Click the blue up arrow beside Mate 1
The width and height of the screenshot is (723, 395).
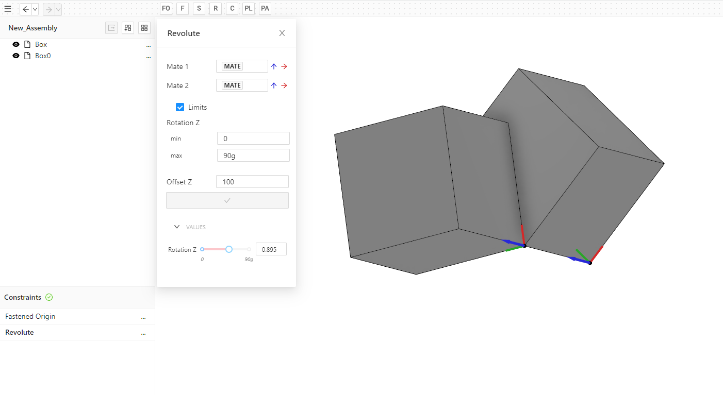274,66
